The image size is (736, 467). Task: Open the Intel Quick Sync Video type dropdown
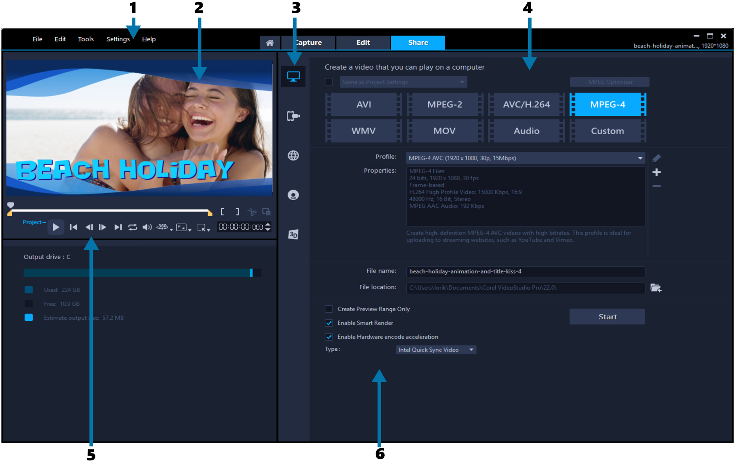pos(436,350)
